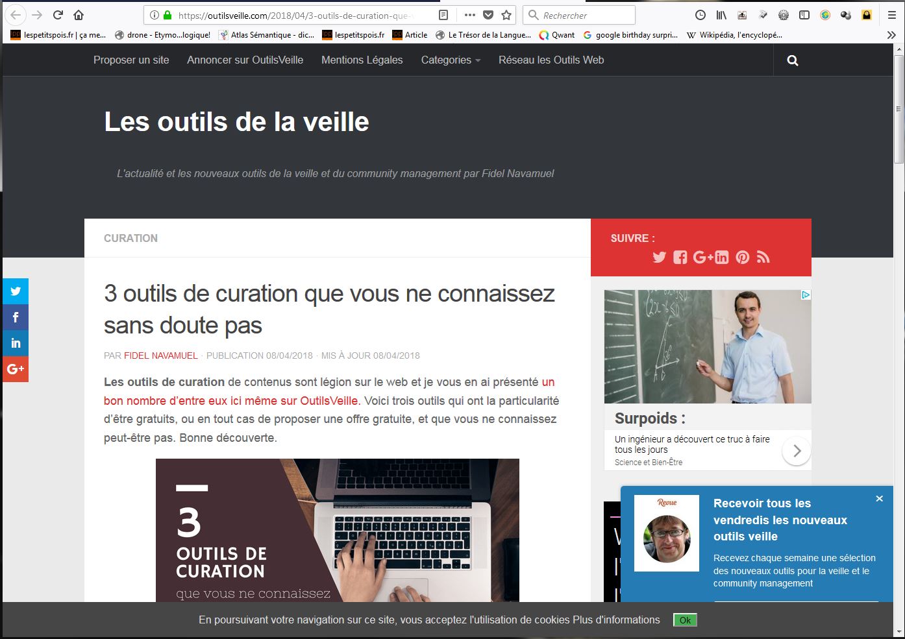Click the 3 Outils de Curation article image
Screen dimensions: 905x639
click(x=338, y=530)
